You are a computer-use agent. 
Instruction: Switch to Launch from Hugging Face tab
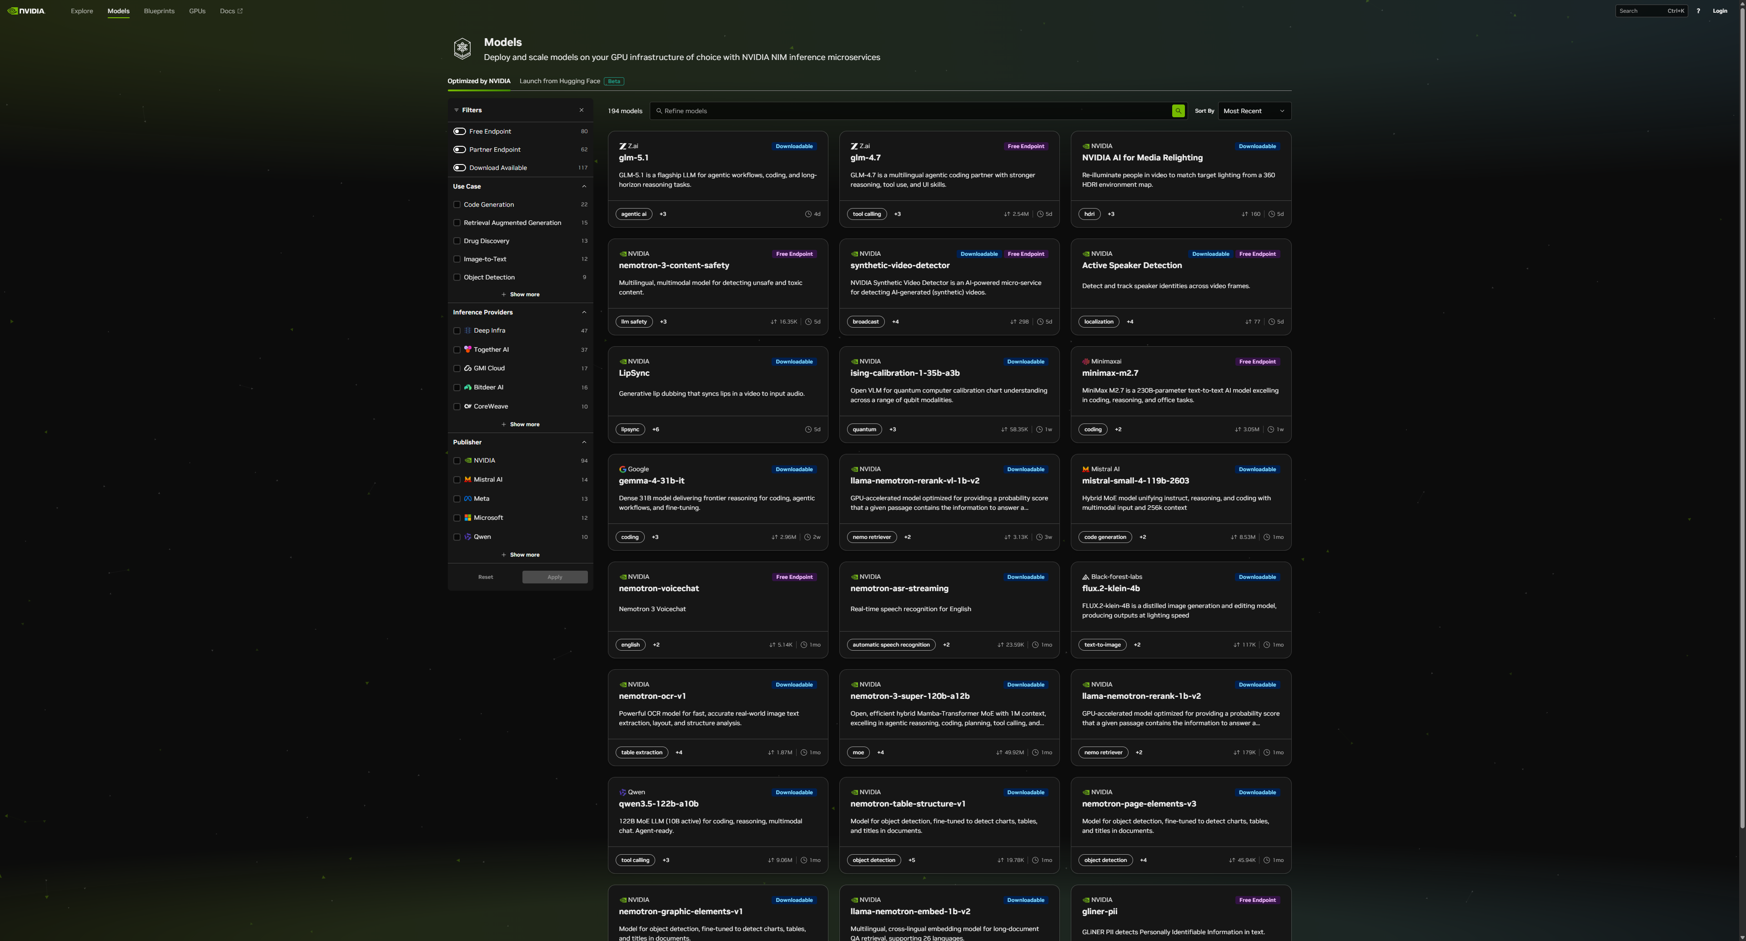560,81
